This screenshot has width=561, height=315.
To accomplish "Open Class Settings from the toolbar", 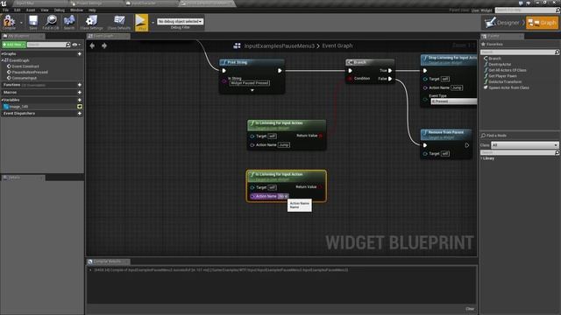I will point(91,22).
